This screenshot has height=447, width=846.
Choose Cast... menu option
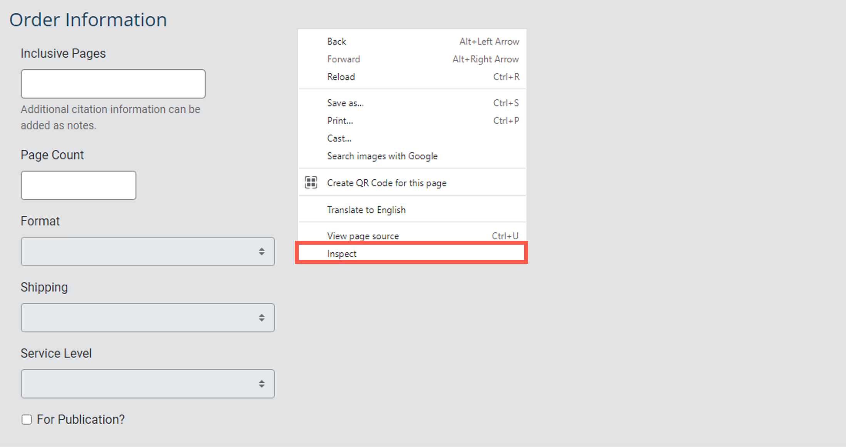339,138
